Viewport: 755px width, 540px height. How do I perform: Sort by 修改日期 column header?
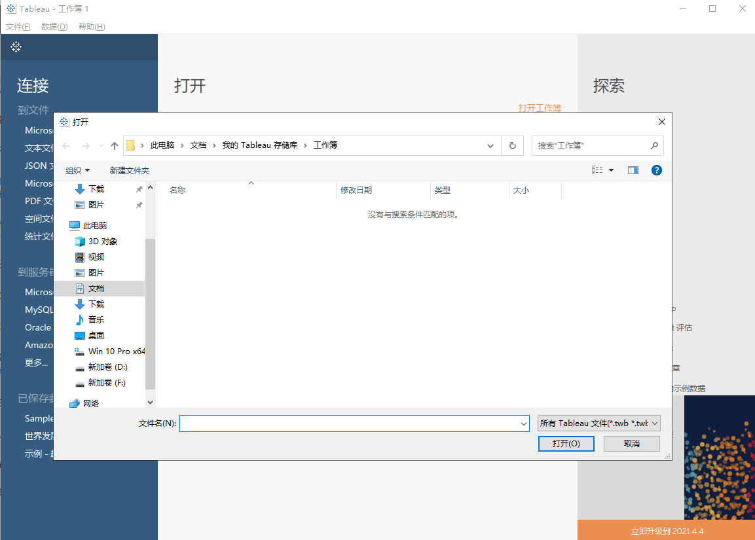(383, 190)
